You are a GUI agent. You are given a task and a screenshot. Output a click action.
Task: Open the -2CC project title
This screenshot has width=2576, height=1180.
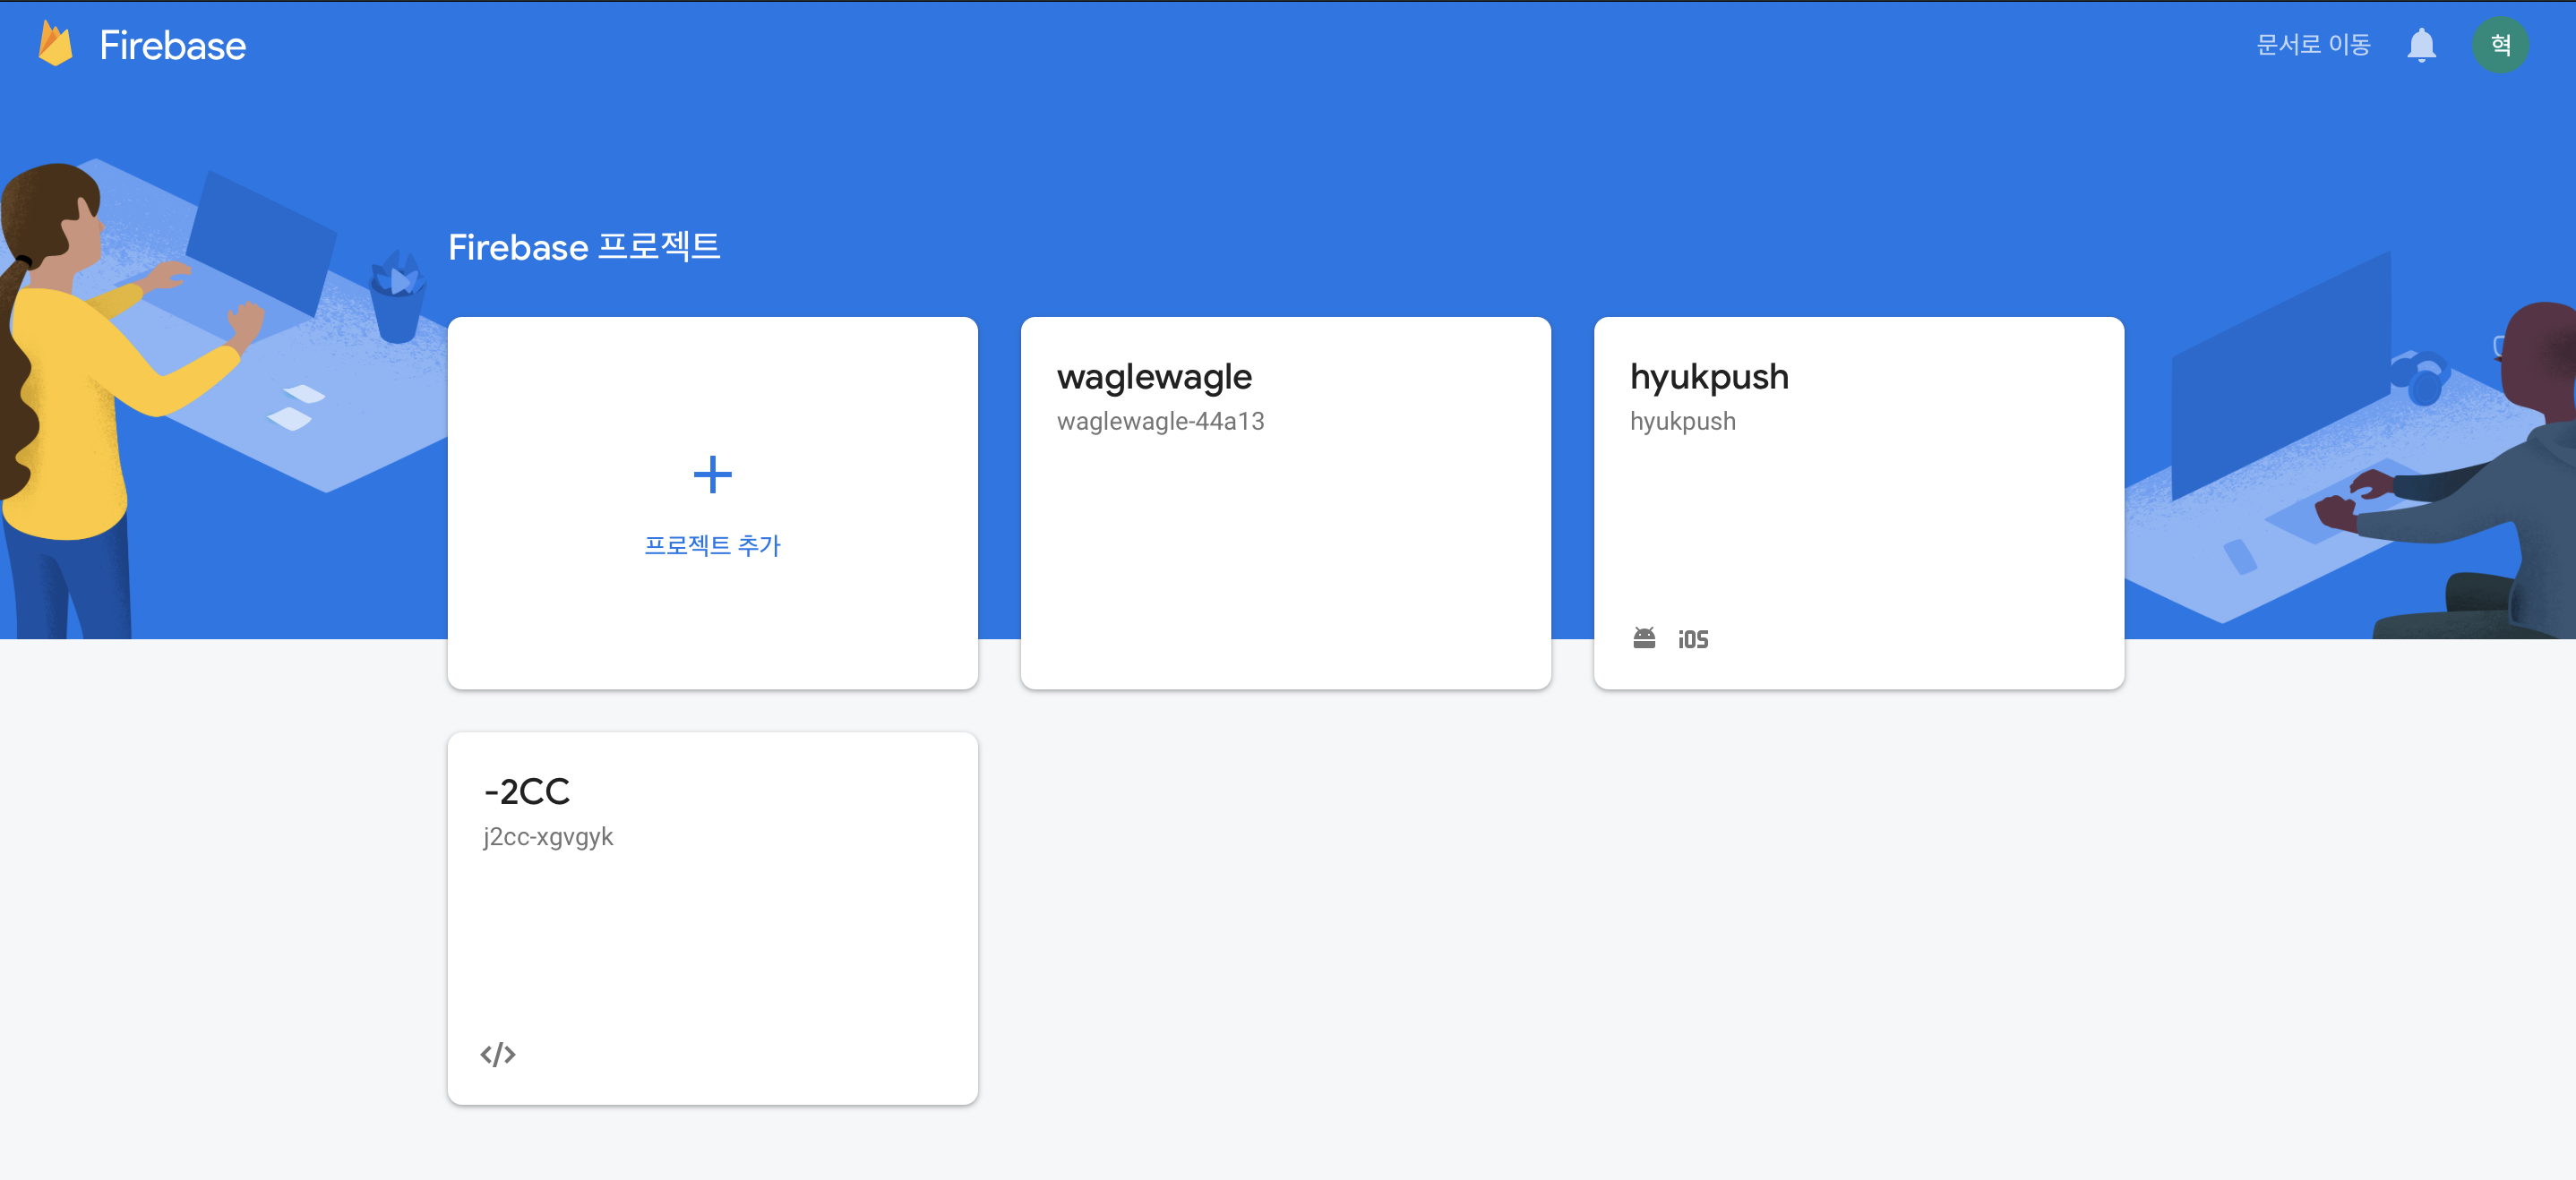click(527, 791)
